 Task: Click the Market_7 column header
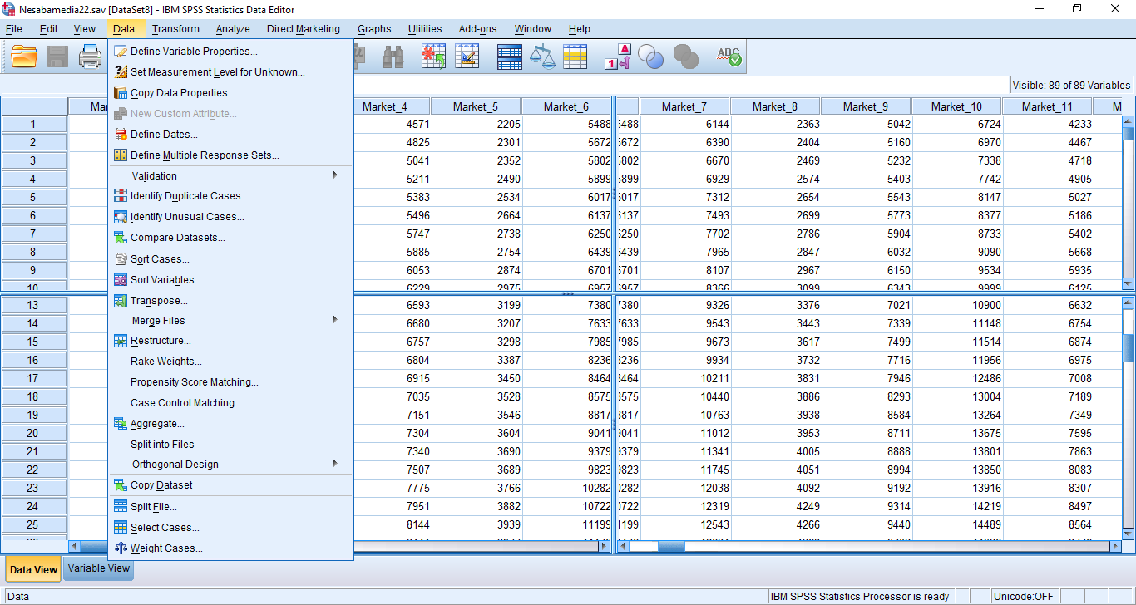pyautogui.click(x=685, y=106)
